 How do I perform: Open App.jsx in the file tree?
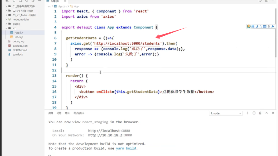[19, 33]
